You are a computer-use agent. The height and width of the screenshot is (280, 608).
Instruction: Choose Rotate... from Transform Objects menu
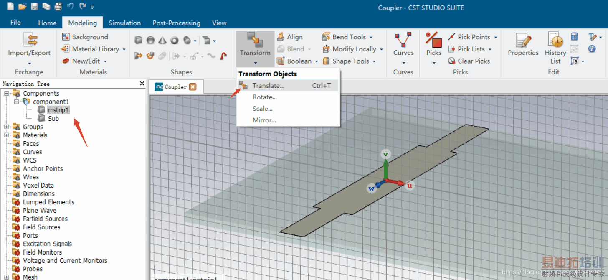click(287, 97)
